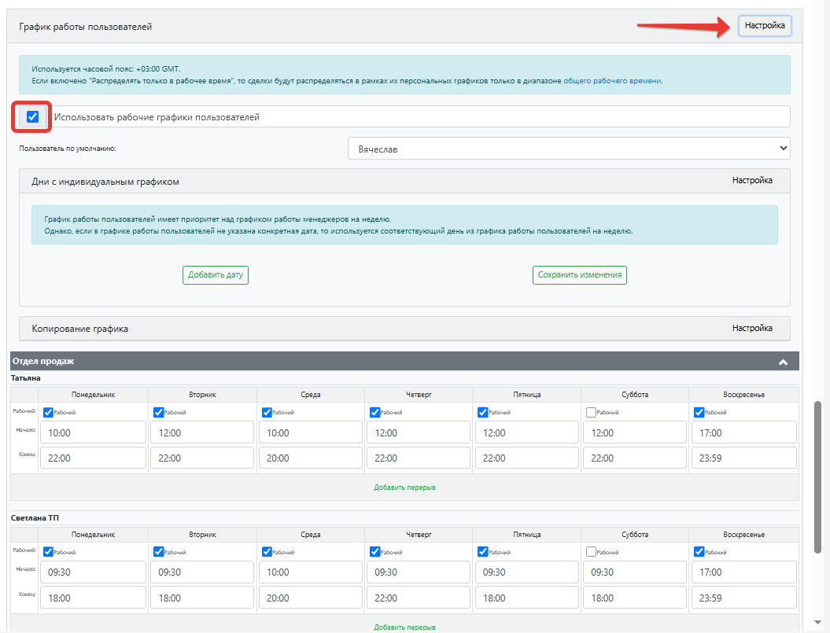The height and width of the screenshot is (633, 830).
Task: Click Светлана ТП's Thursday end time 22:00
Action: coord(419,598)
